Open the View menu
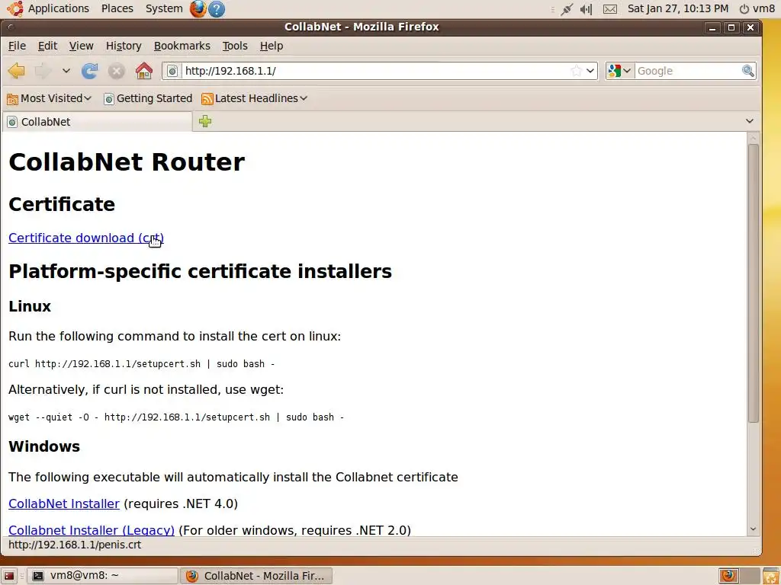 pos(81,46)
